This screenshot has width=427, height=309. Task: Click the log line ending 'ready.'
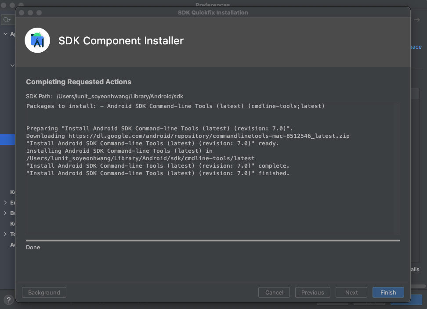[152, 144]
